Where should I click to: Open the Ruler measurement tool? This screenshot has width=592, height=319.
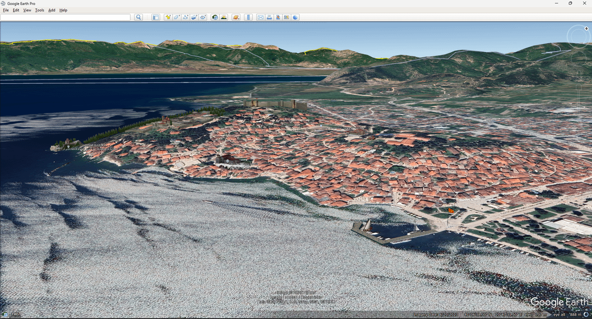tap(249, 18)
